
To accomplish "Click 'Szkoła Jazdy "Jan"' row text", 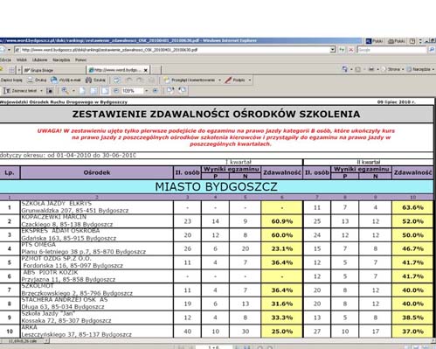I will click(48, 314).
